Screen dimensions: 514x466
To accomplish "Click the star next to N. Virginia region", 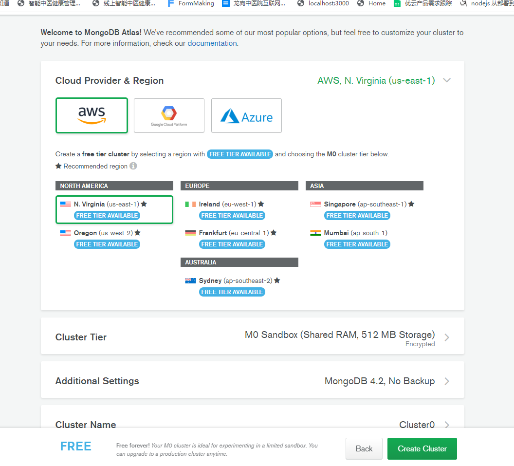I will [x=144, y=204].
